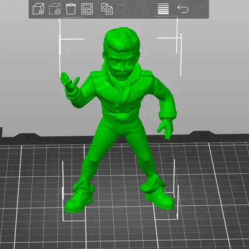Click the figure's lowered hand
The image size is (249, 249).
[x=166, y=129]
